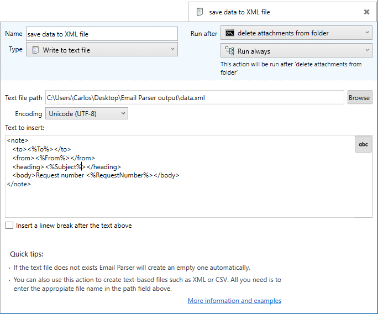Expand the Type dropdown arrow
The height and width of the screenshot is (314, 378).
[x=172, y=49]
